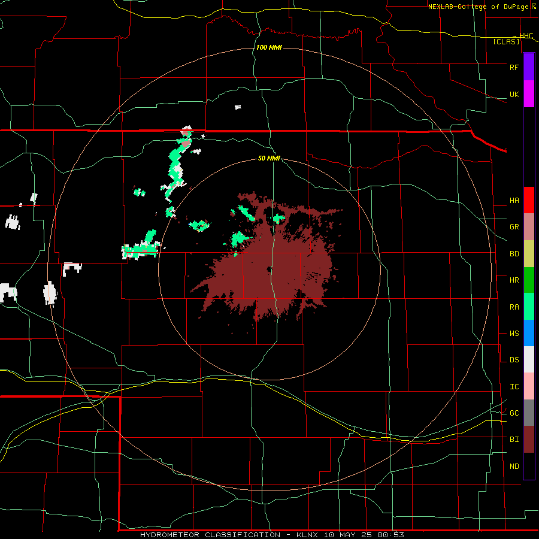Click the red HA legend color swatch
Viewport: 539px width, 539px height.
[x=529, y=200]
